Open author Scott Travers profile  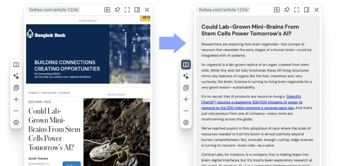(38, 159)
